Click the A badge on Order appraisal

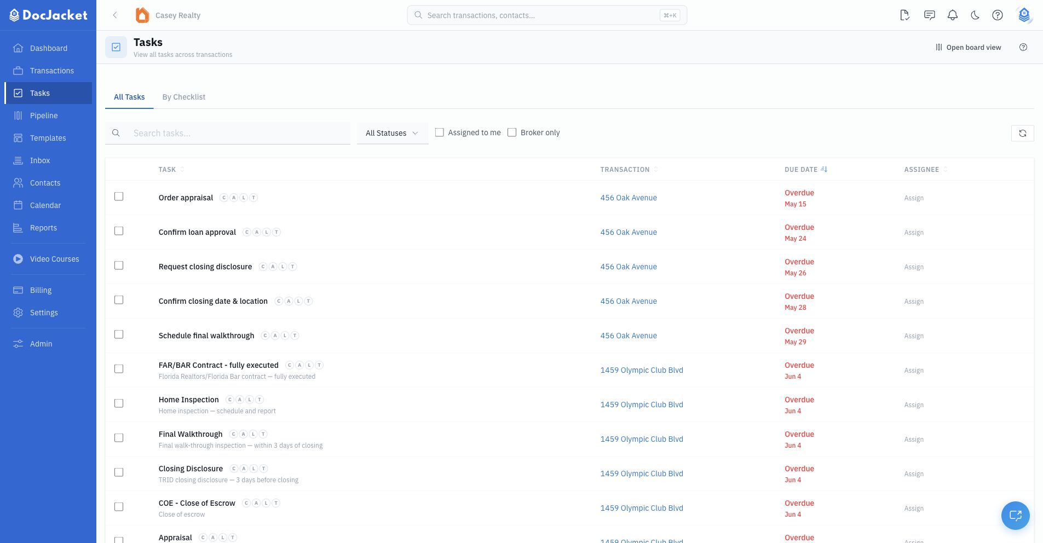234,198
